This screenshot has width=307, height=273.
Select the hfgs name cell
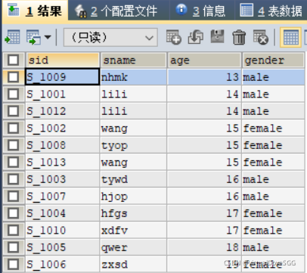coord(133,213)
